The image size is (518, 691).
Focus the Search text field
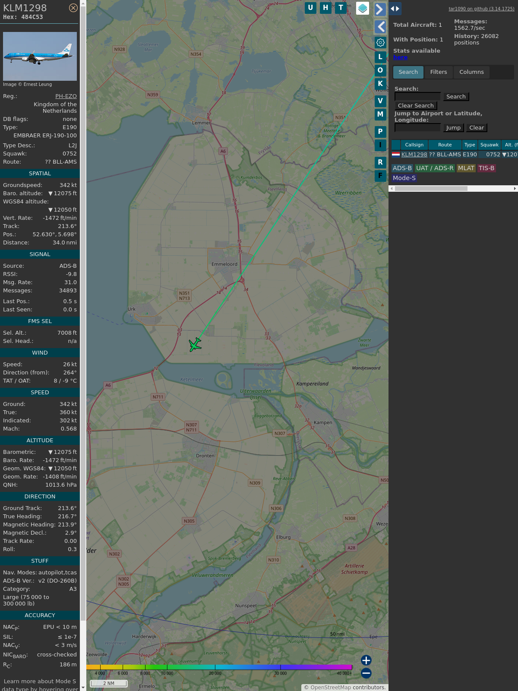point(417,97)
